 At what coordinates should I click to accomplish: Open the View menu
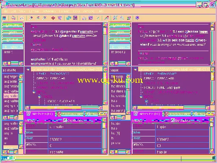[x=22, y=11]
